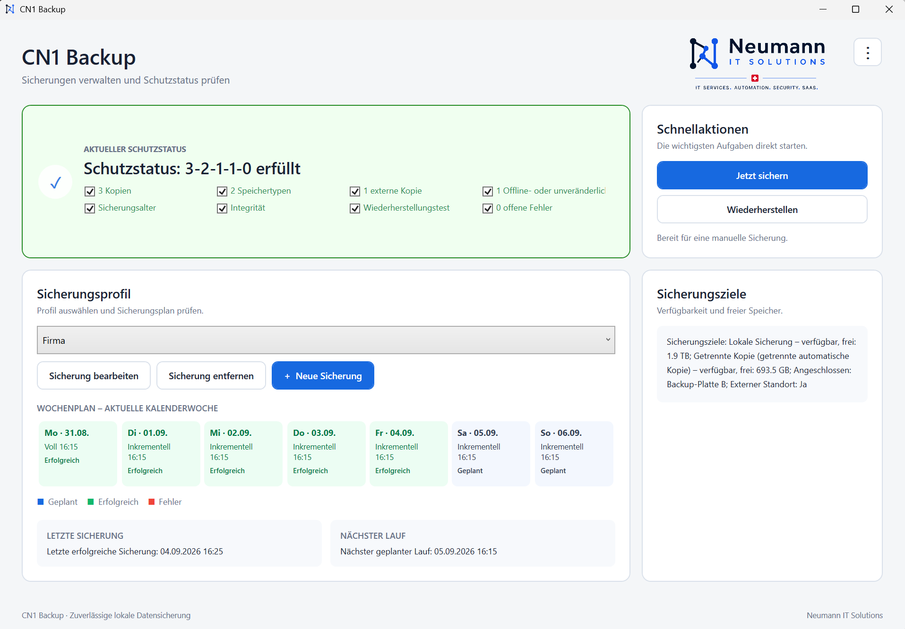Viewport: 905px width, 629px height.
Task: Toggle the Wiederherstellungstest checkbox
Action: (x=355, y=208)
